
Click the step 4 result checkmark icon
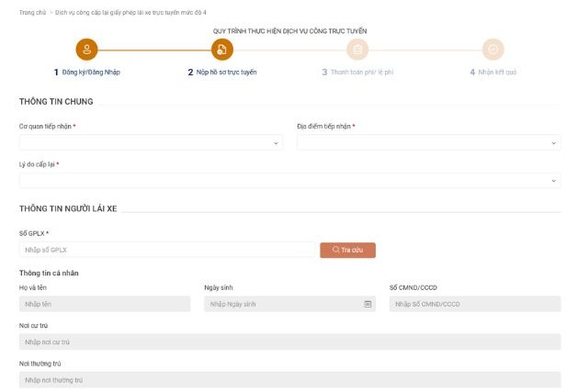pyautogui.click(x=493, y=50)
